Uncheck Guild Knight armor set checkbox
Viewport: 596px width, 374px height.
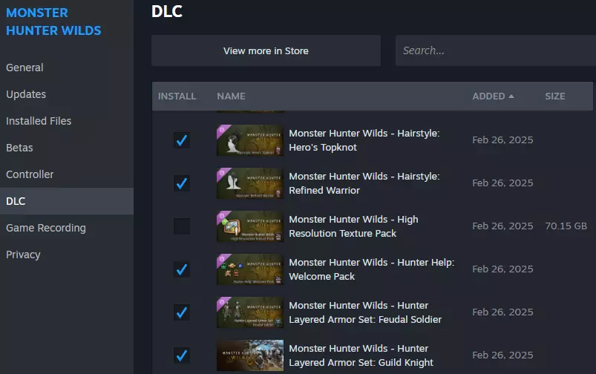(182, 355)
